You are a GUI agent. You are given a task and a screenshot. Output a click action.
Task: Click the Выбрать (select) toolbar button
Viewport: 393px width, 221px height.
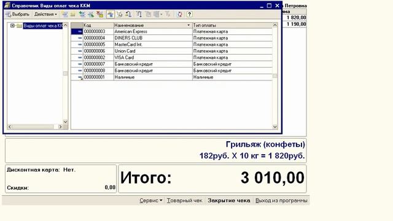tap(18, 14)
